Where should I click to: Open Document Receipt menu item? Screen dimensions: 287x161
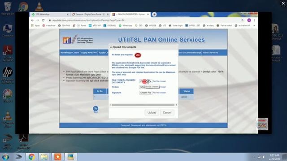[x=190, y=53]
